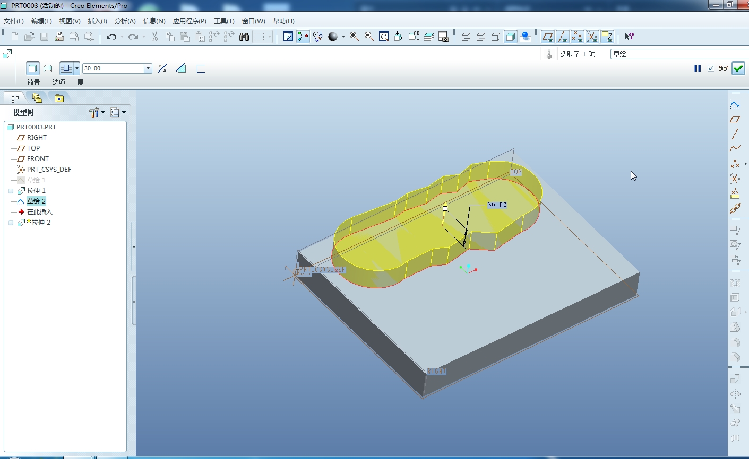This screenshot has height=459, width=749.
Task: Open the 放置 placement panel
Action: 33,82
